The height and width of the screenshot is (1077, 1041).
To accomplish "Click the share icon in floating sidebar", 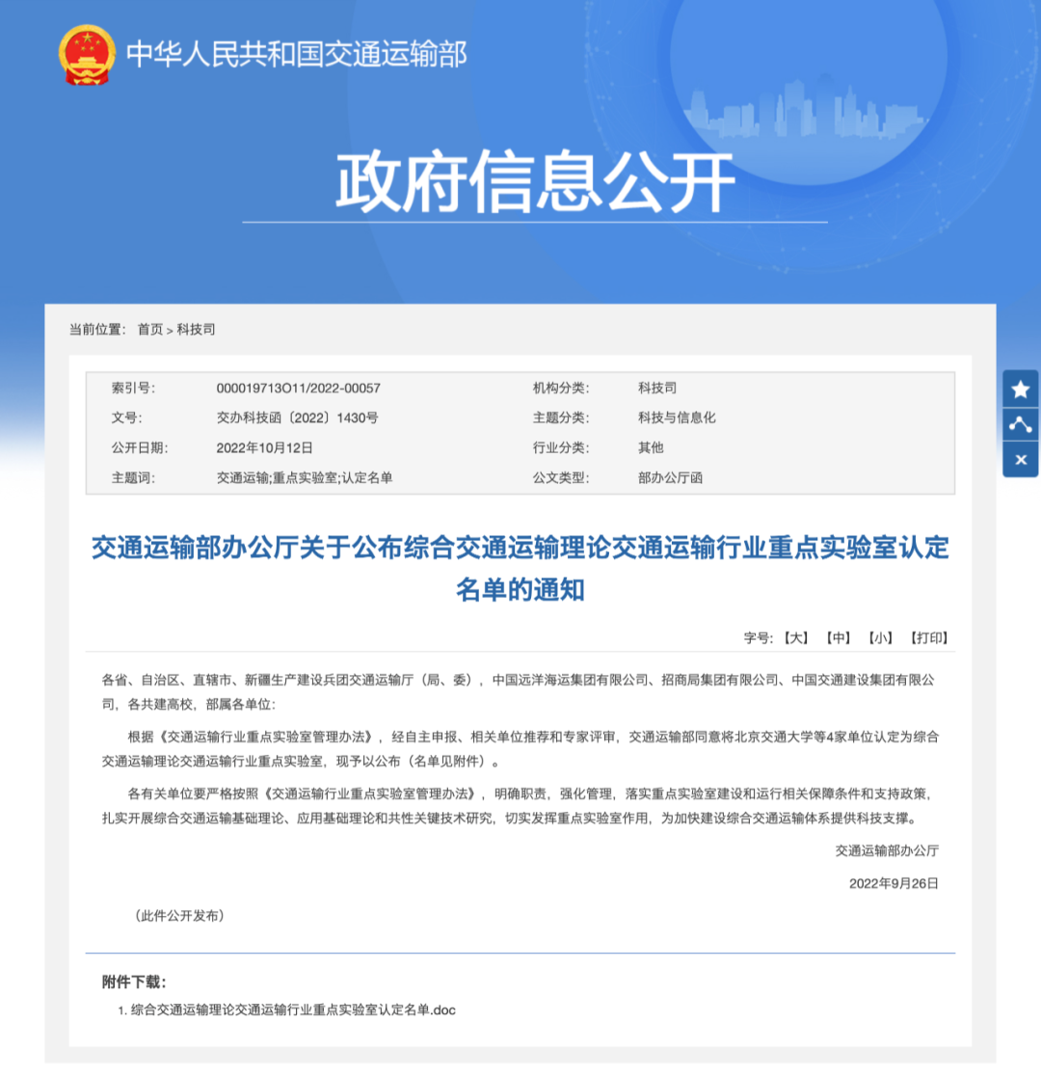I will [x=1020, y=423].
